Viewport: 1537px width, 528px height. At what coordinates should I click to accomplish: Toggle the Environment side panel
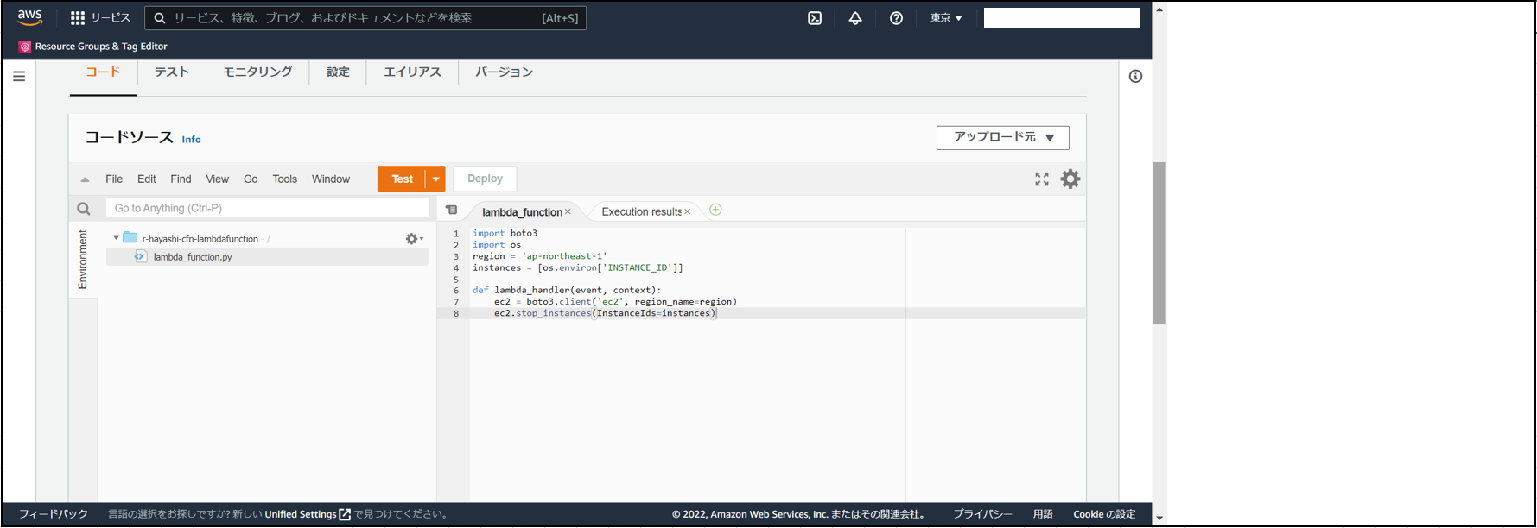83,259
